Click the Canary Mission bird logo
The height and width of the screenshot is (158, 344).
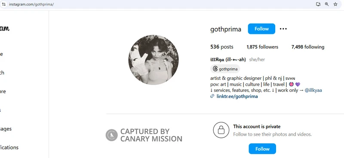click(112, 135)
